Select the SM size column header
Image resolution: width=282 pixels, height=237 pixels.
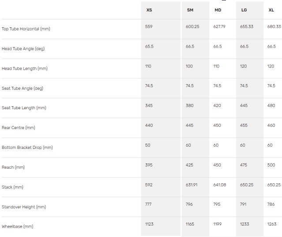pos(190,10)
